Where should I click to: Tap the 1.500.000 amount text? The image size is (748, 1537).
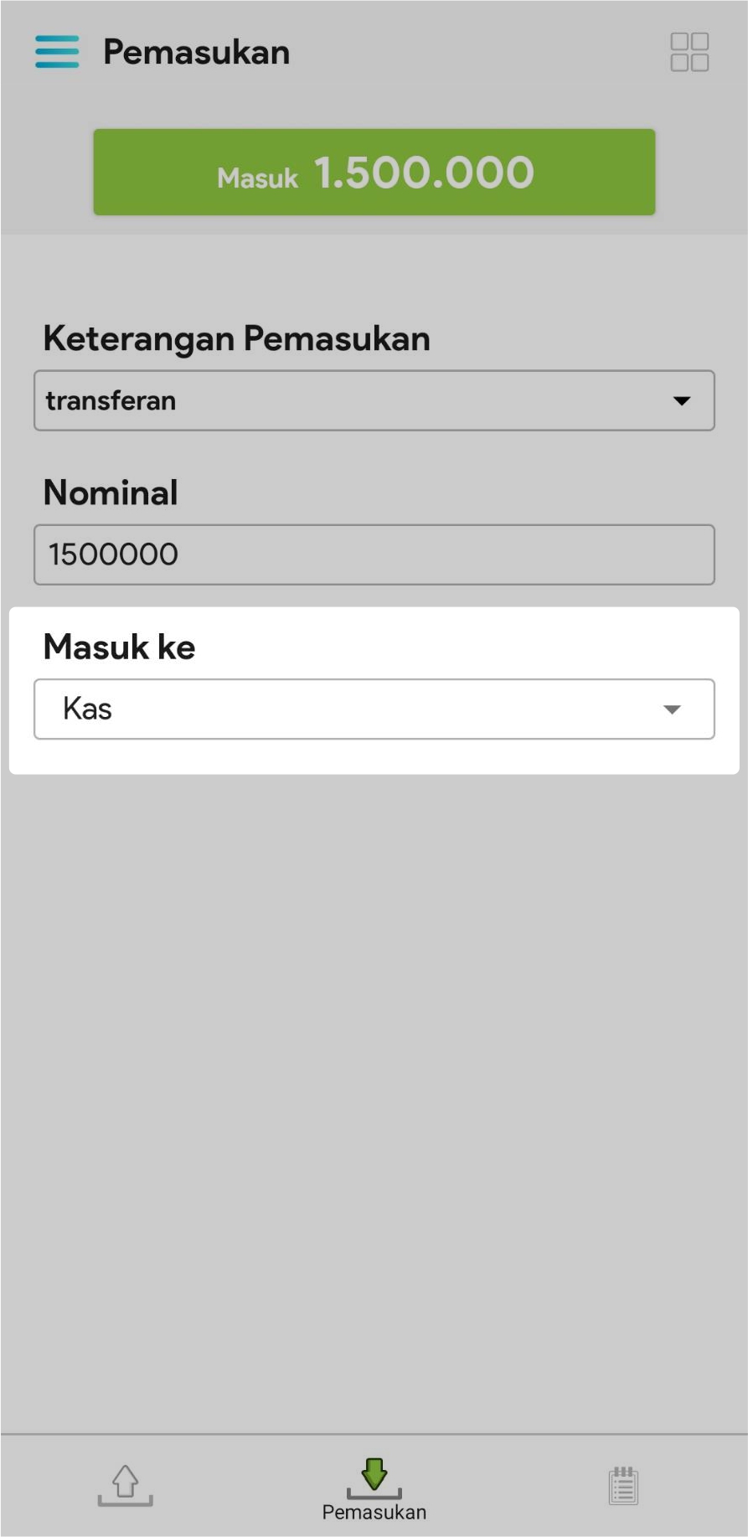(424, 173)
